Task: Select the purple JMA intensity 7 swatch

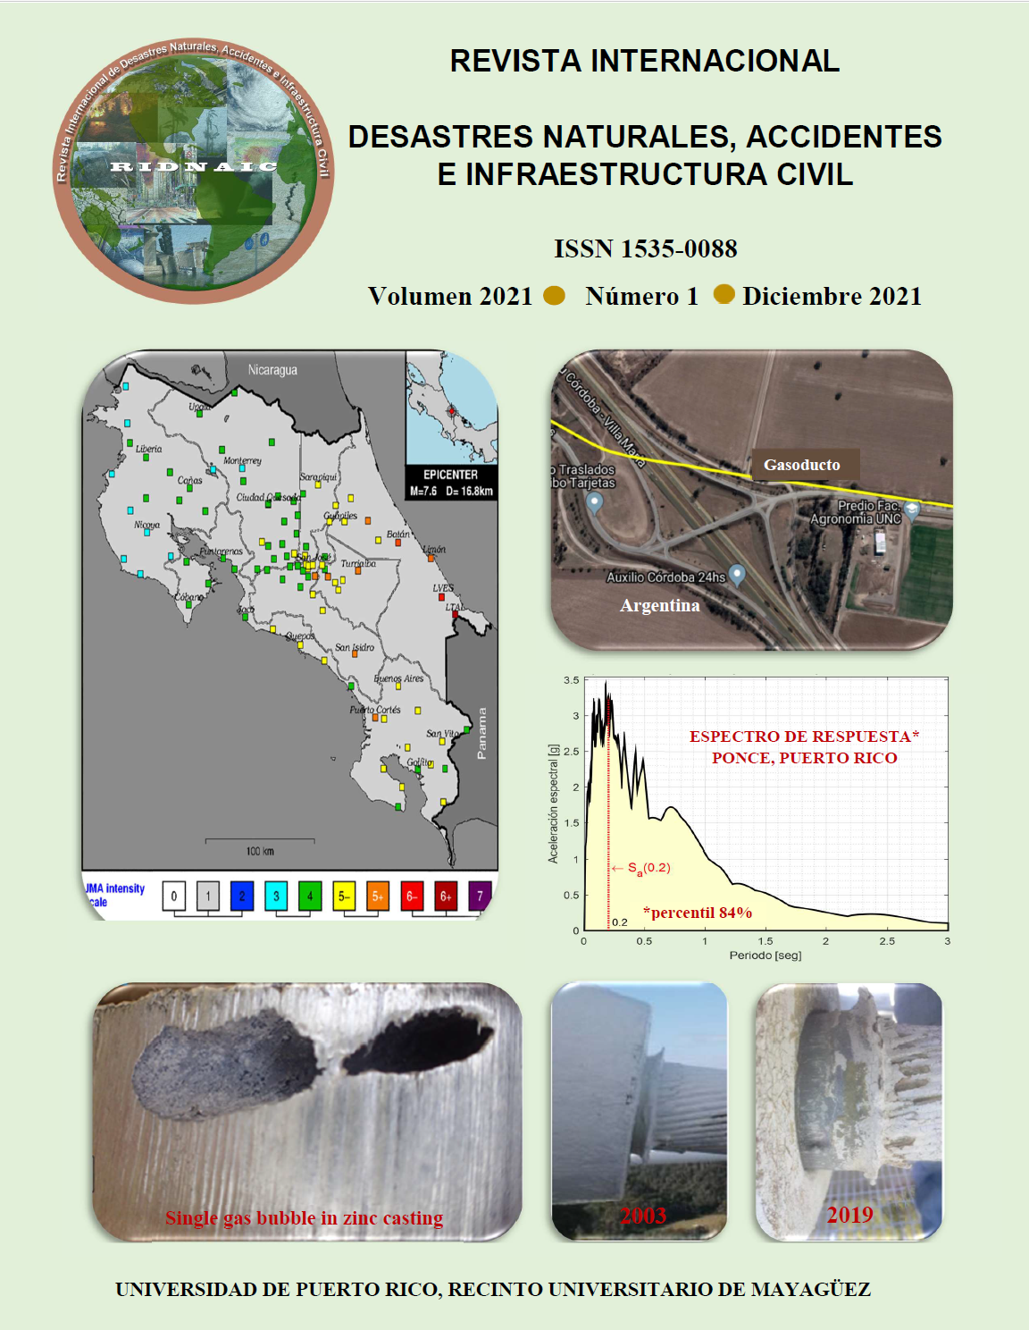Action: pos(480,896)
